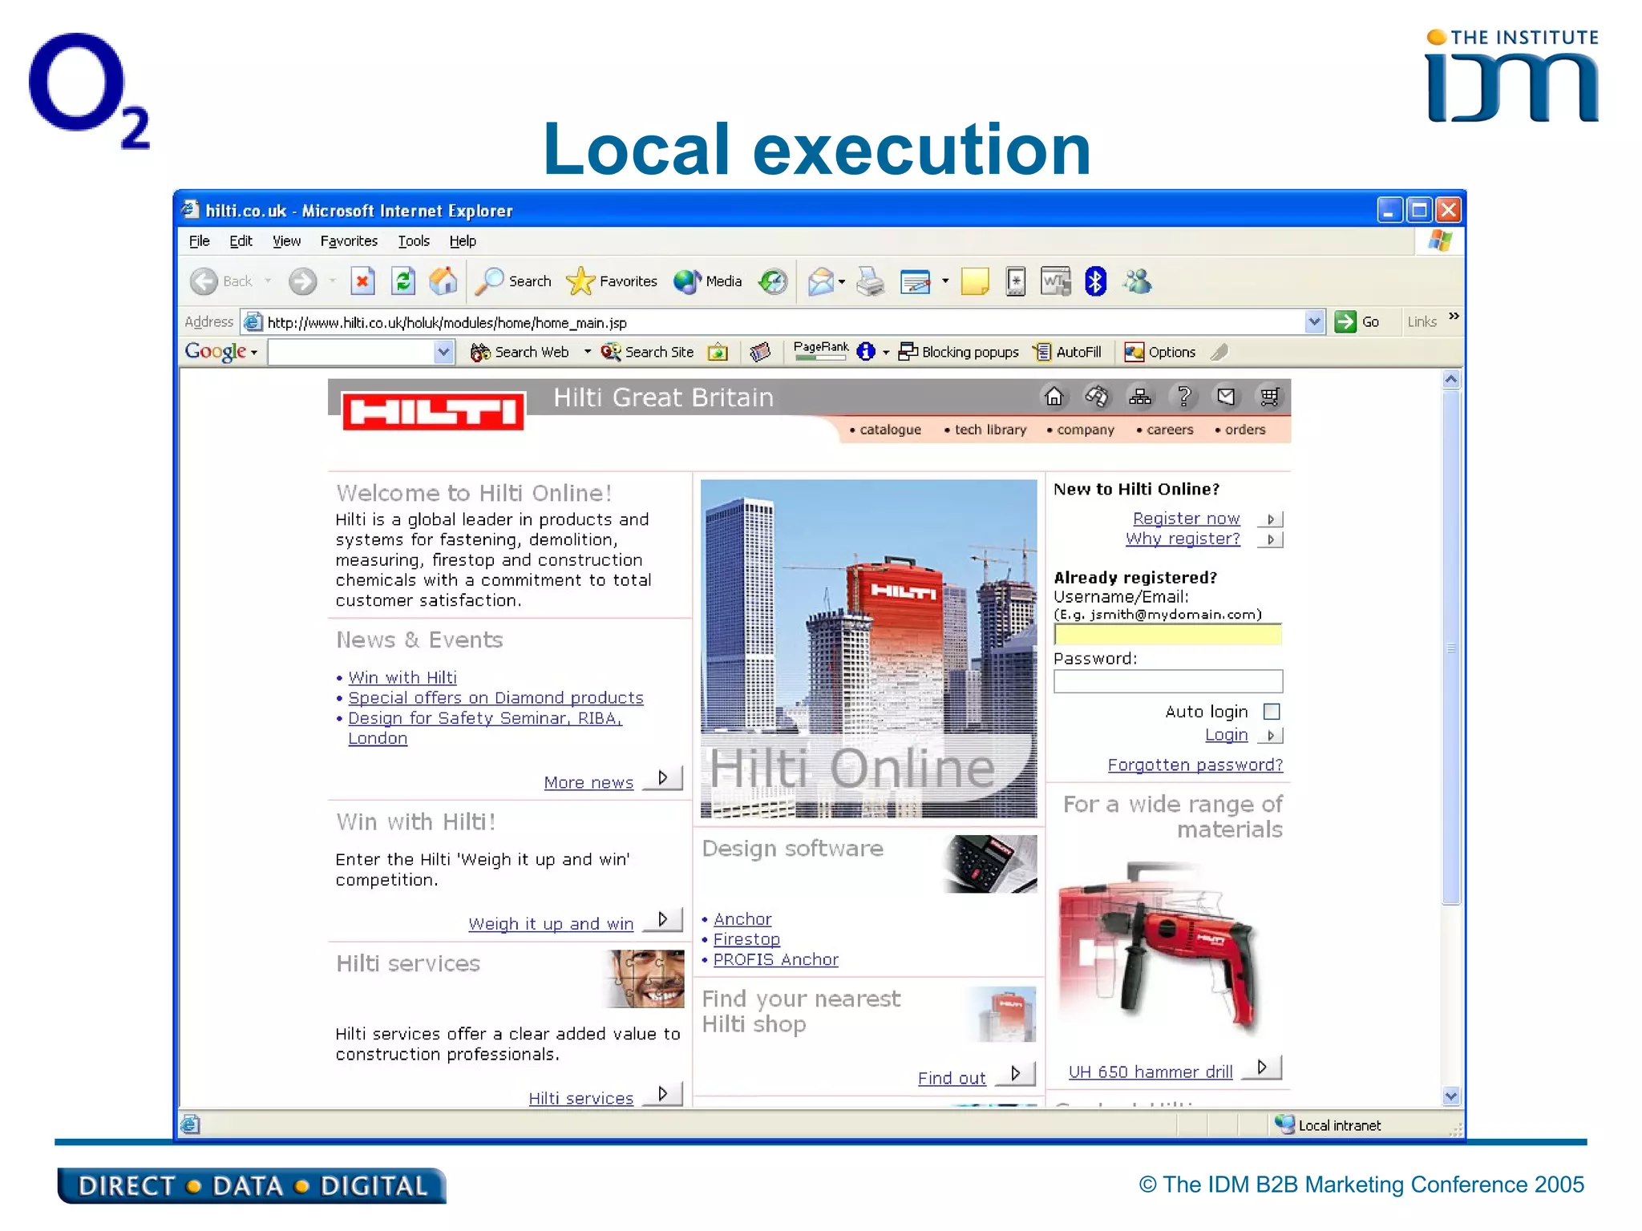Screen dimensions: 1642x1231
Task: Click the scrollbar up arrow
Action: [x=1451, y=380]
